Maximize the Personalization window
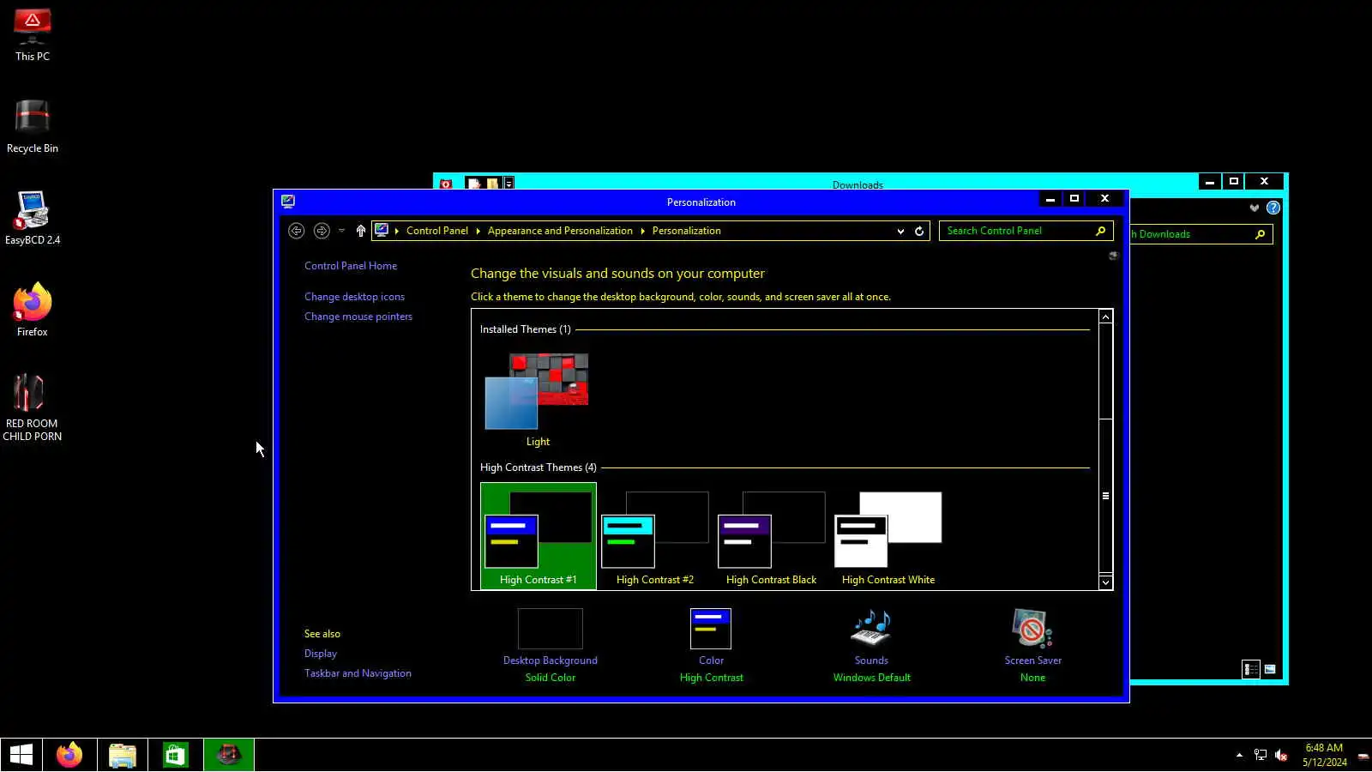This screenshot has height=772, width=1372. coord(1074,198)
